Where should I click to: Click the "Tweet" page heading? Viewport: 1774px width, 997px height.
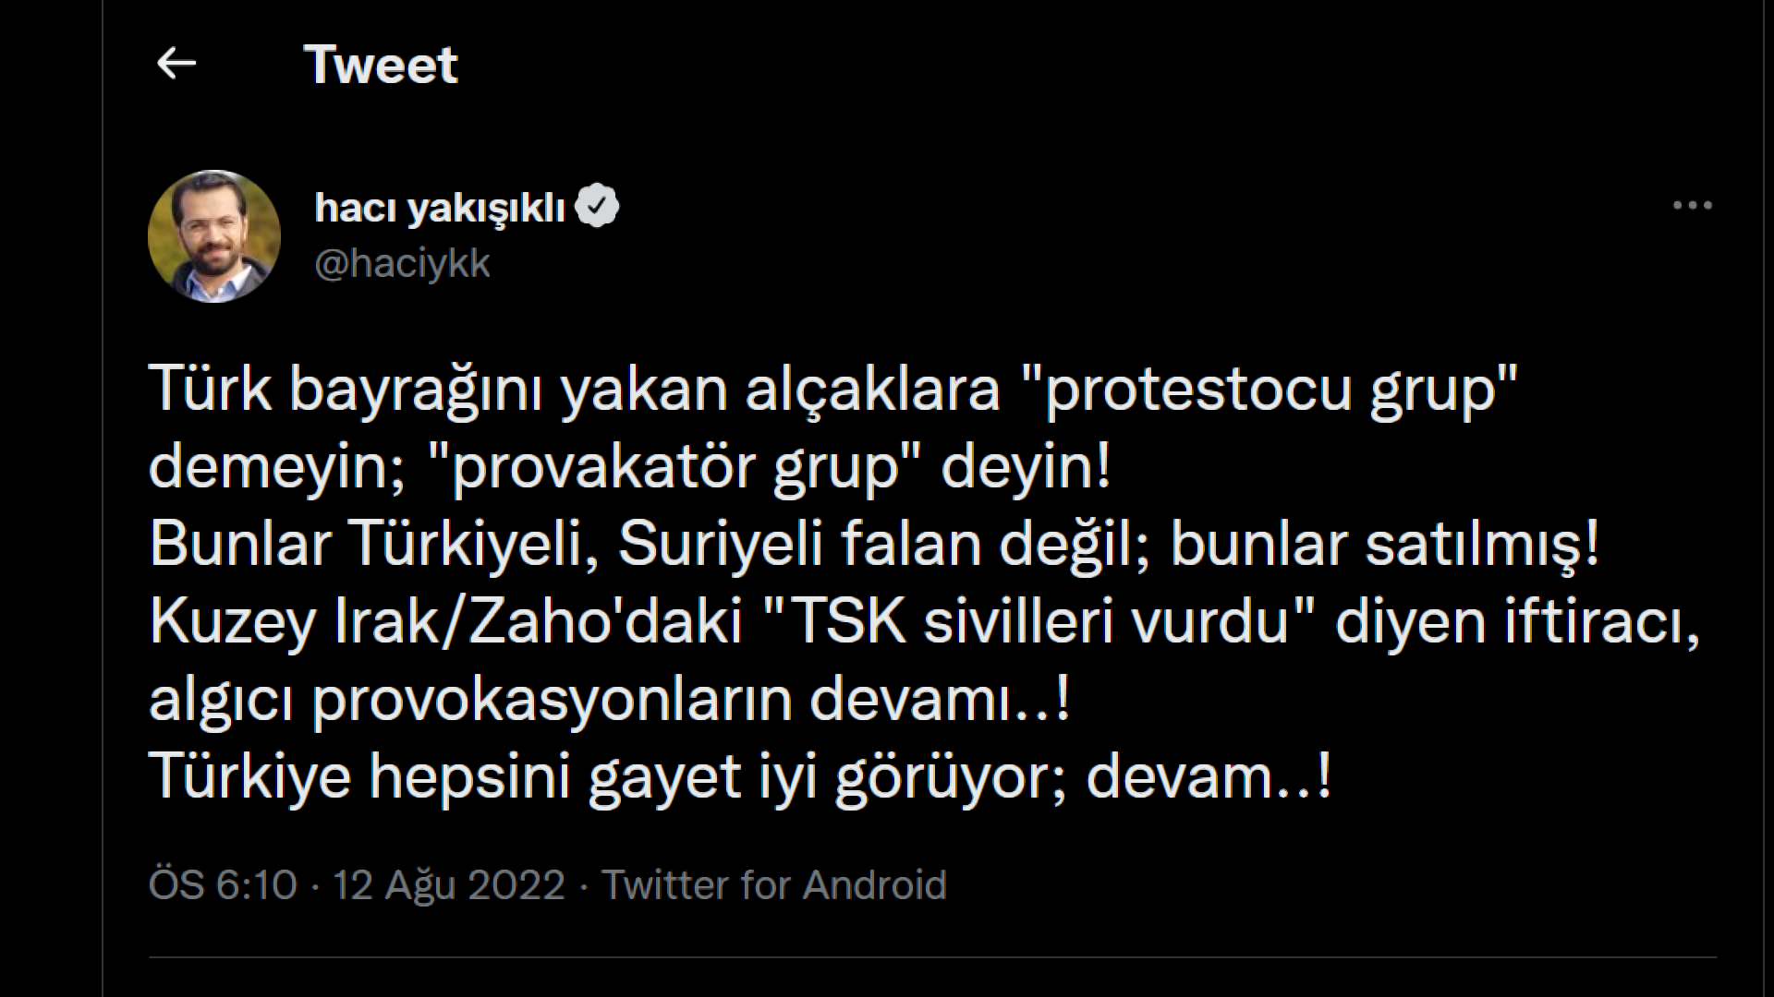pyautogui.click(x=380, y=65)
